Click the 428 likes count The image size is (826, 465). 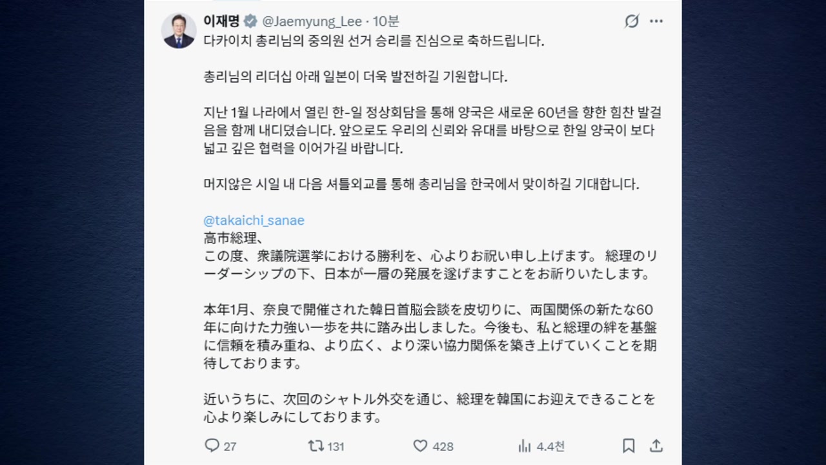click(443, 446)
